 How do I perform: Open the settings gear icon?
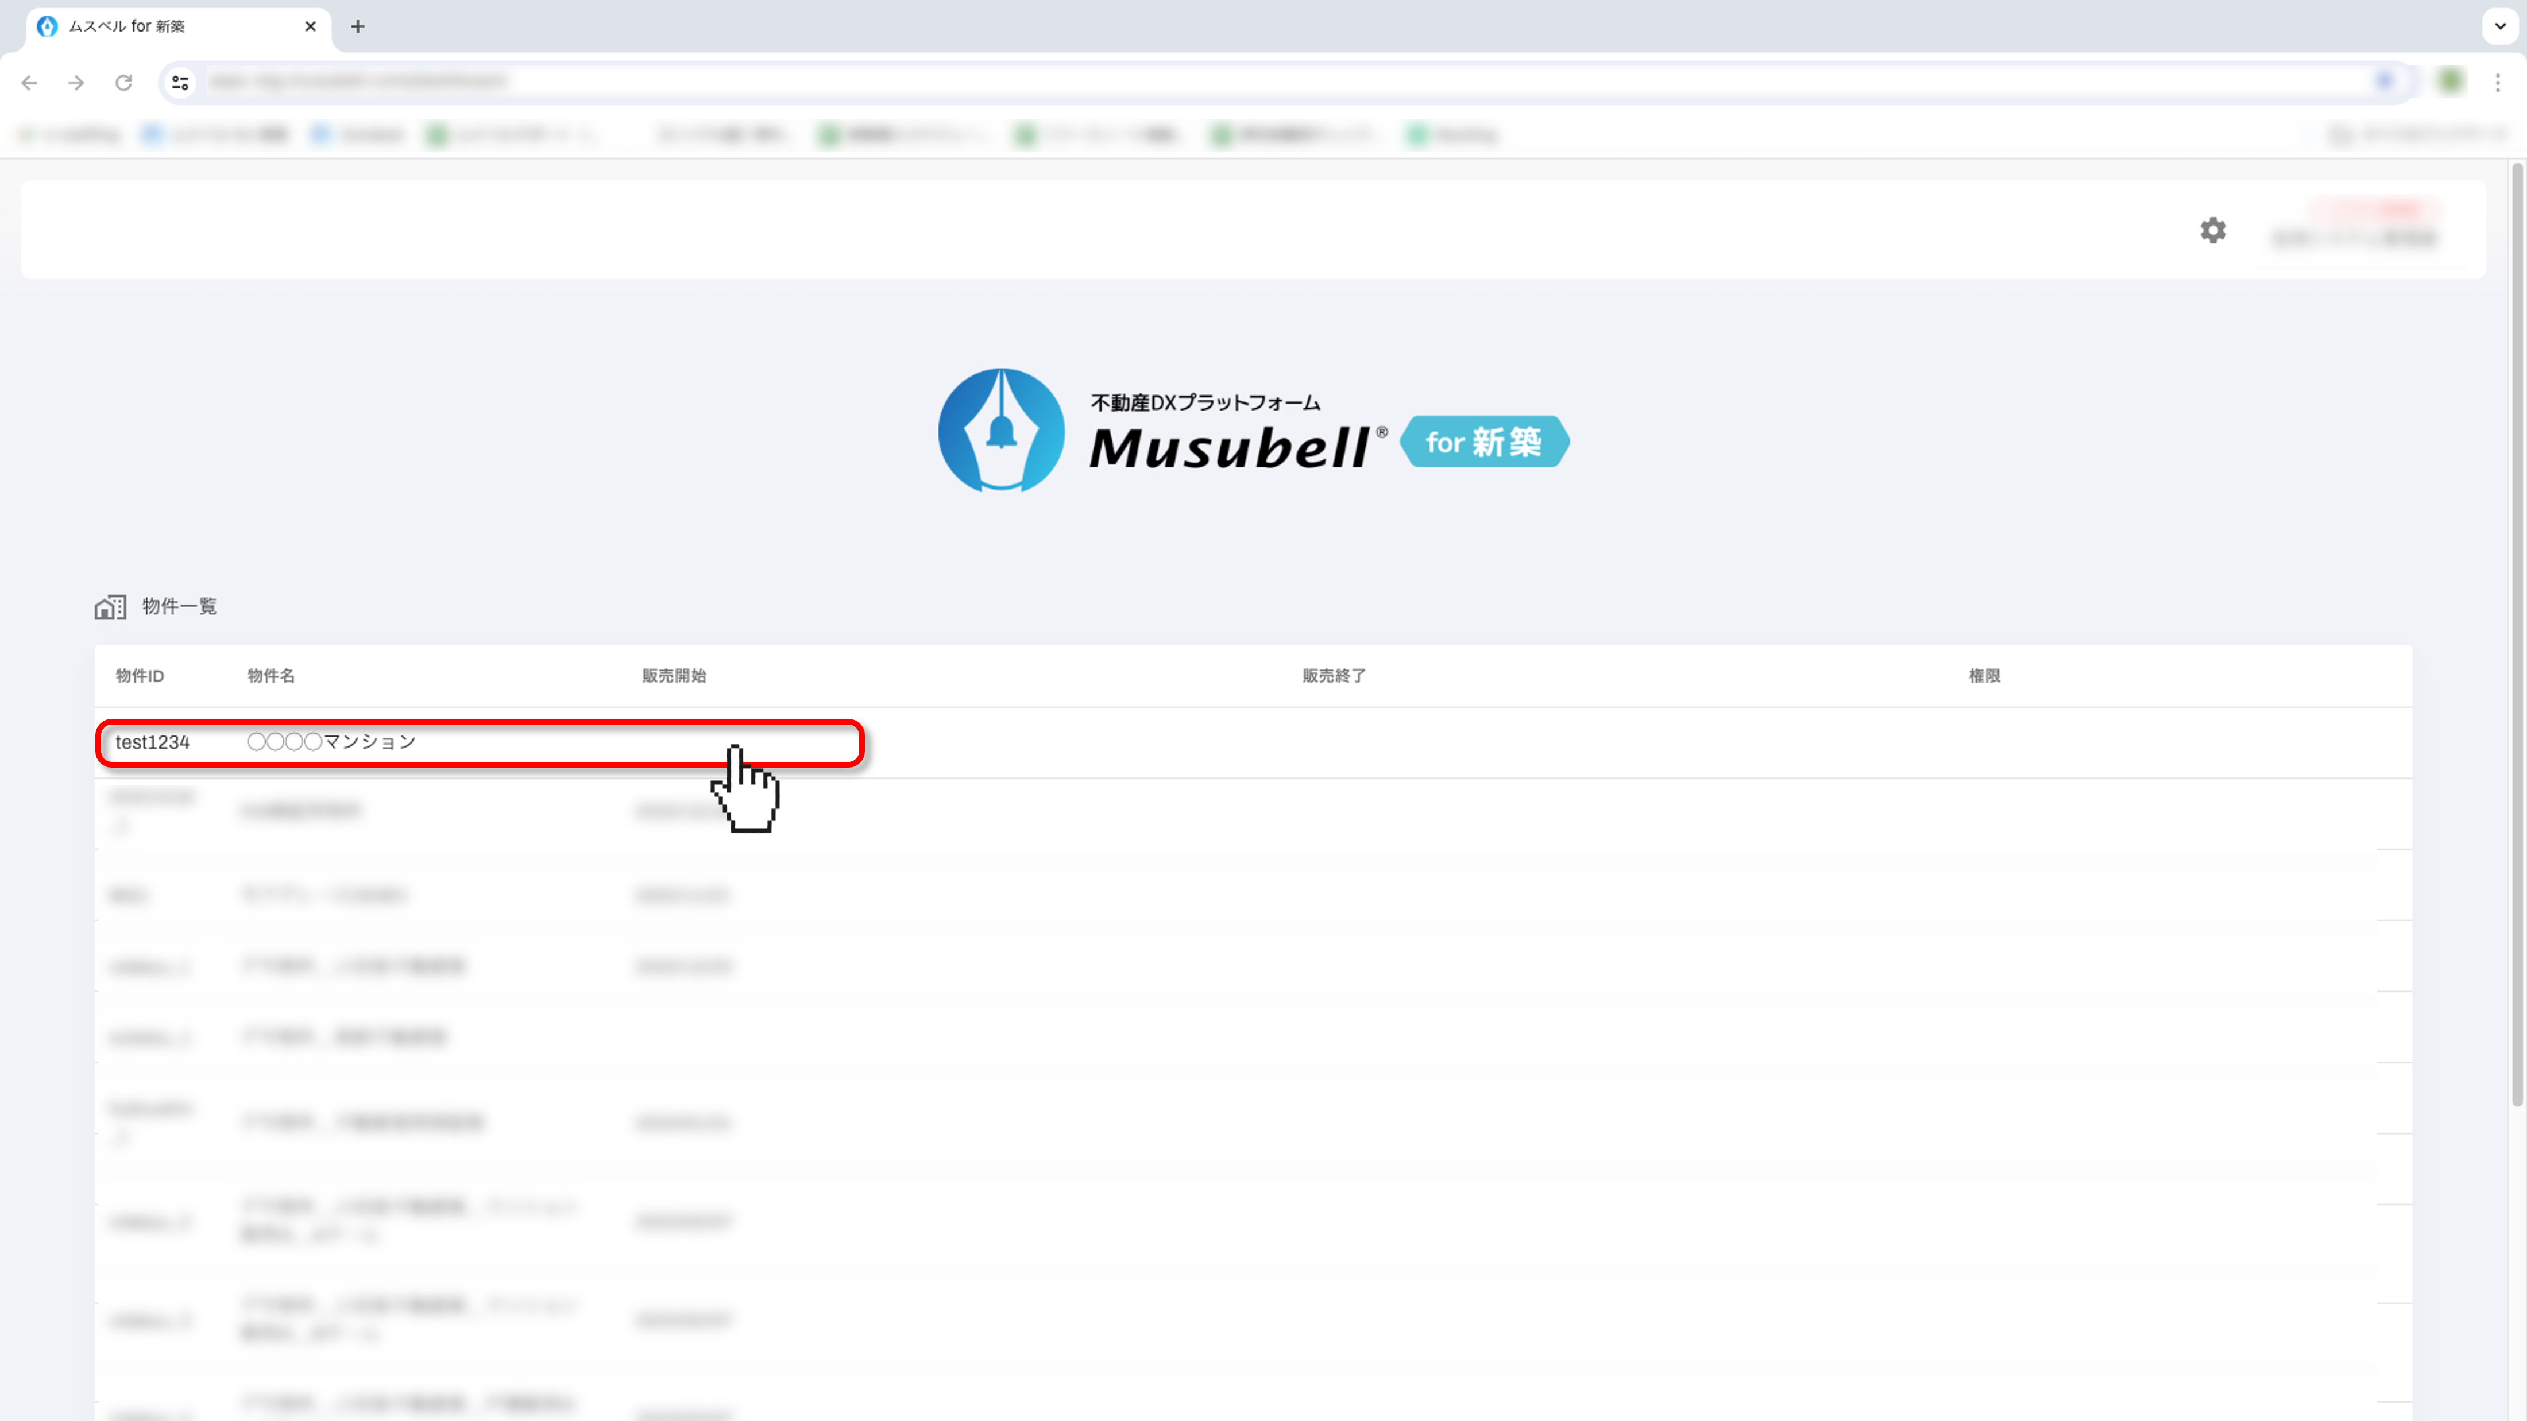pos(2212,230)
